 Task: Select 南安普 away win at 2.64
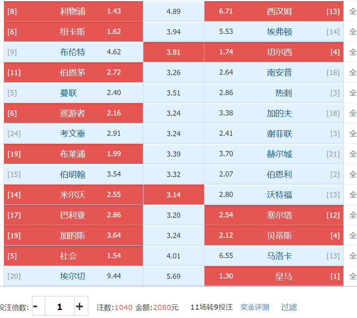tap(274, 72)
